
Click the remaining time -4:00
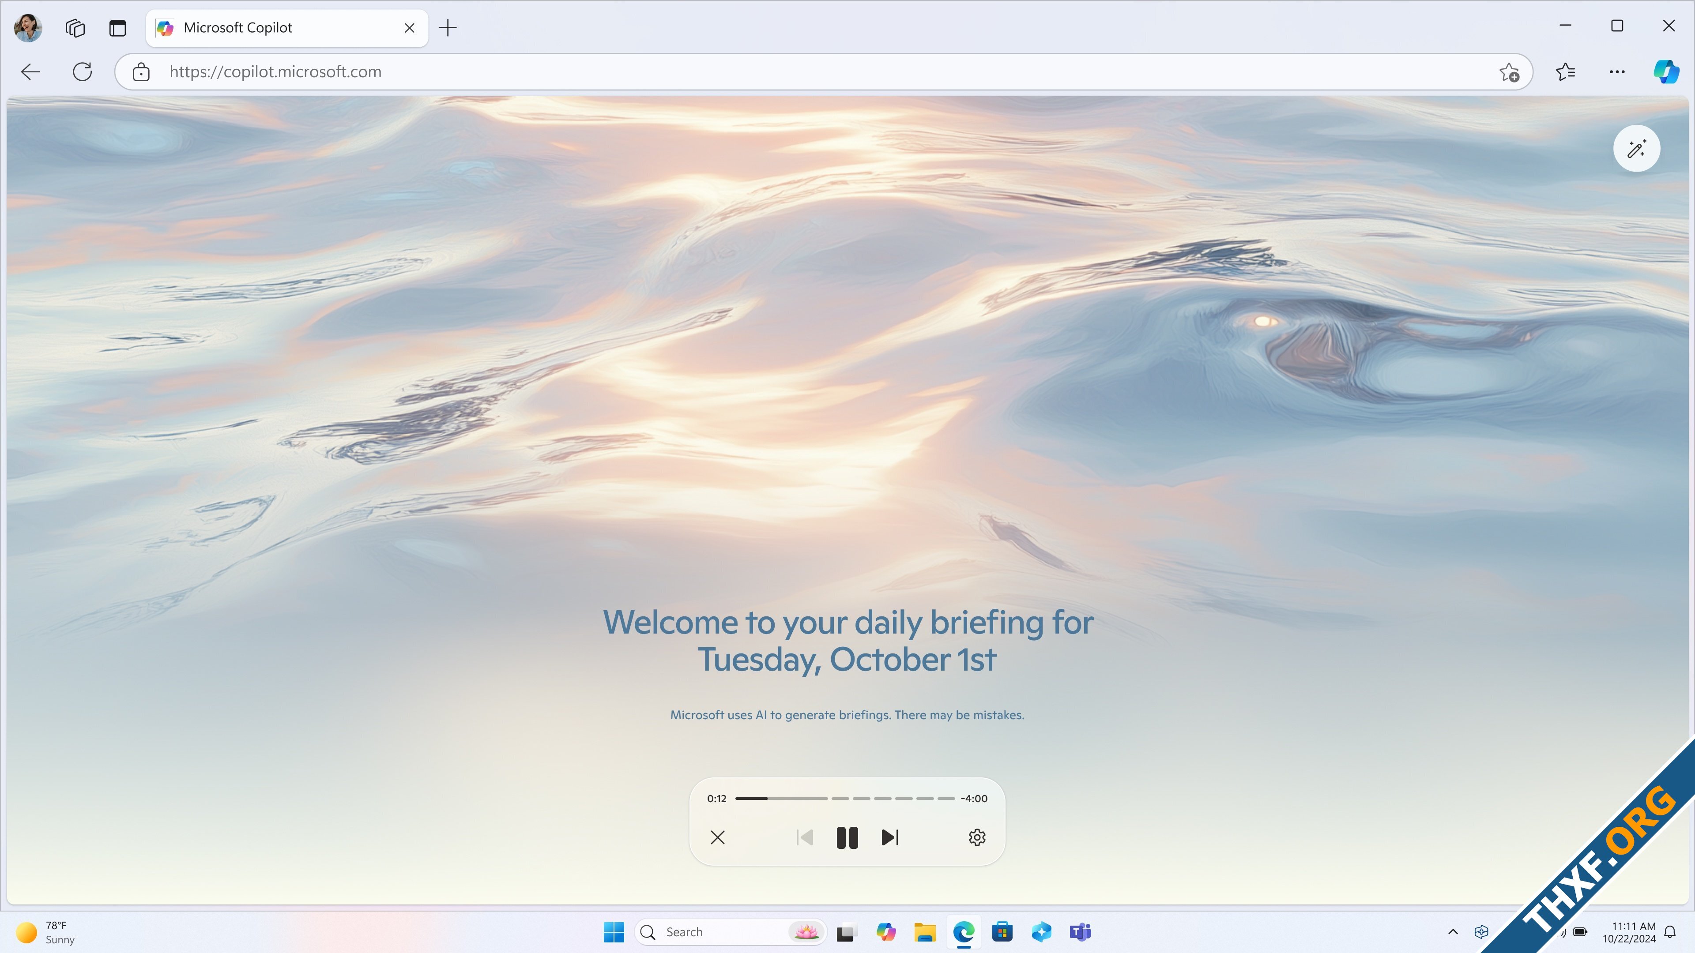(x=975, y=799)
